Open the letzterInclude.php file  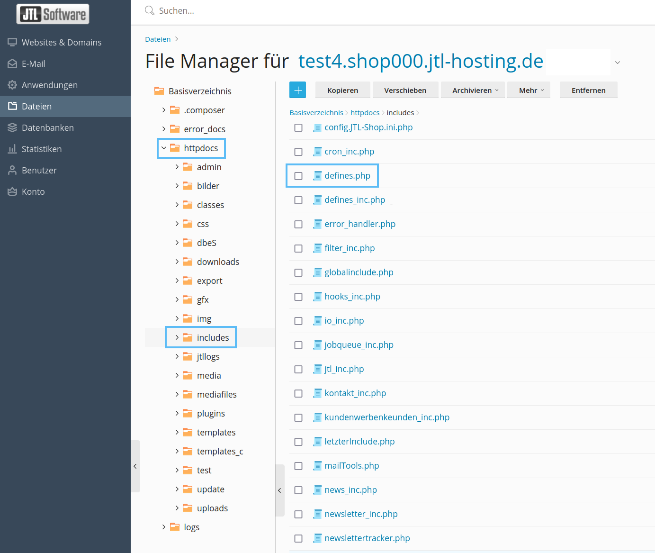[x=359, y=442]
